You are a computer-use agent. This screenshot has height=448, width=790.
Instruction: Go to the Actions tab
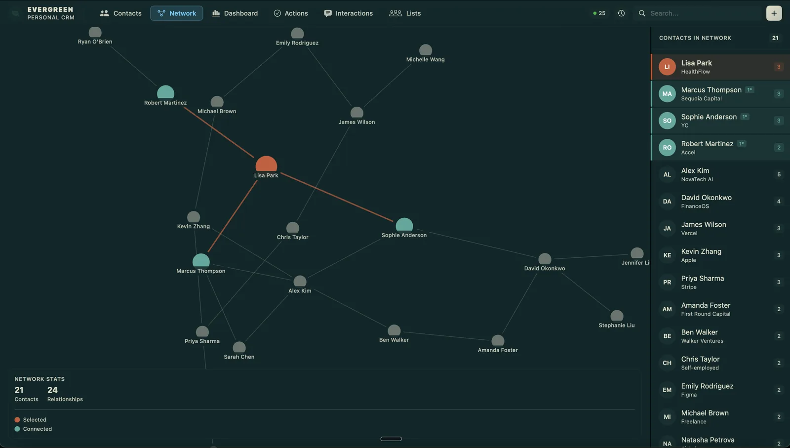291,13
